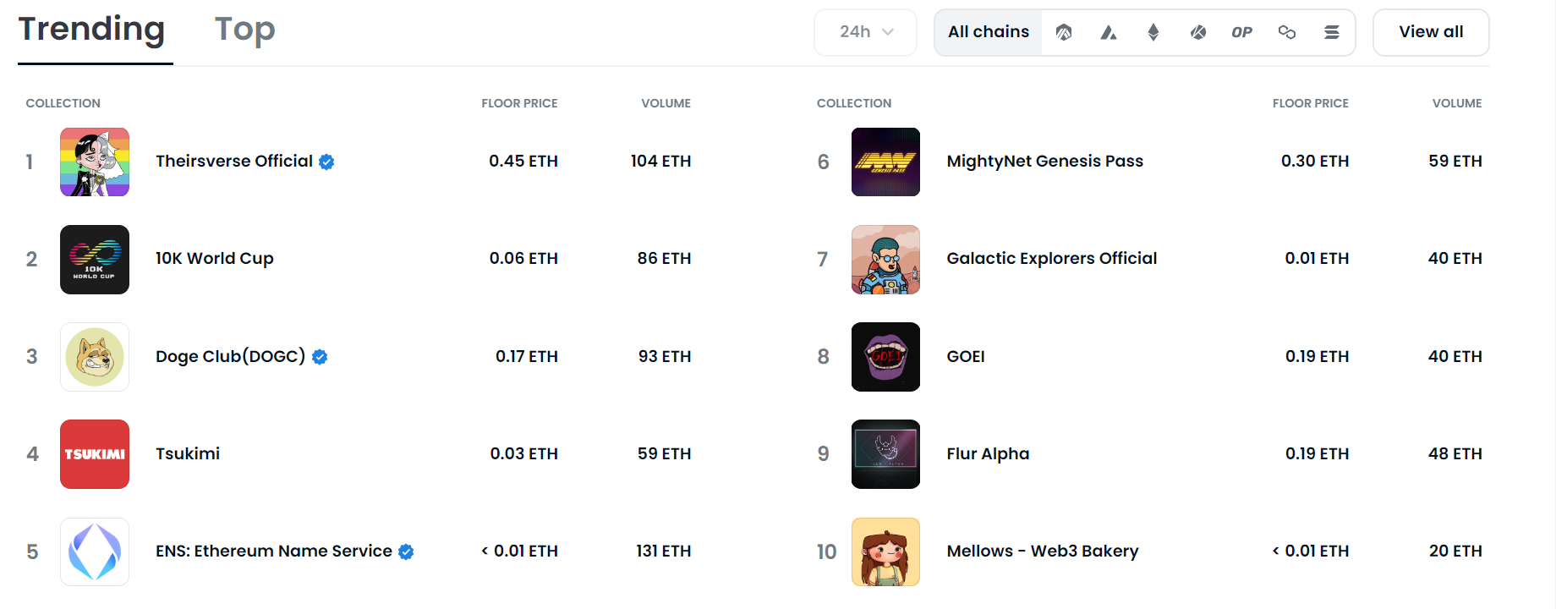
Task: Click Mellows volume 20 ETH
Action: [x=1455, y=551]
